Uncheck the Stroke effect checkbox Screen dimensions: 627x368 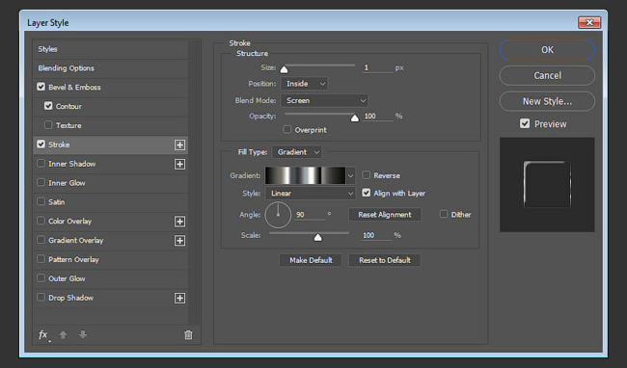pos(41,145)
